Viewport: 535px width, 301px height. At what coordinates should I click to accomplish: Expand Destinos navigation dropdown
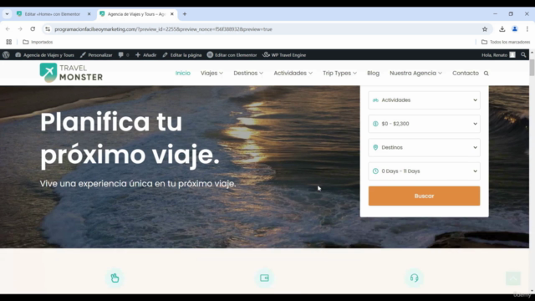[248, 73]
